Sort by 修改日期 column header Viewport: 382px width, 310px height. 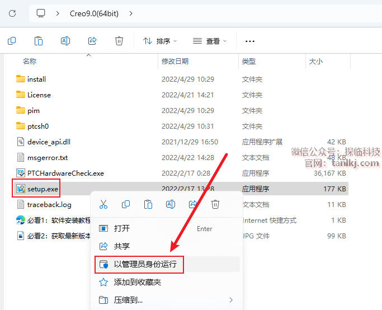click(175, 61)
